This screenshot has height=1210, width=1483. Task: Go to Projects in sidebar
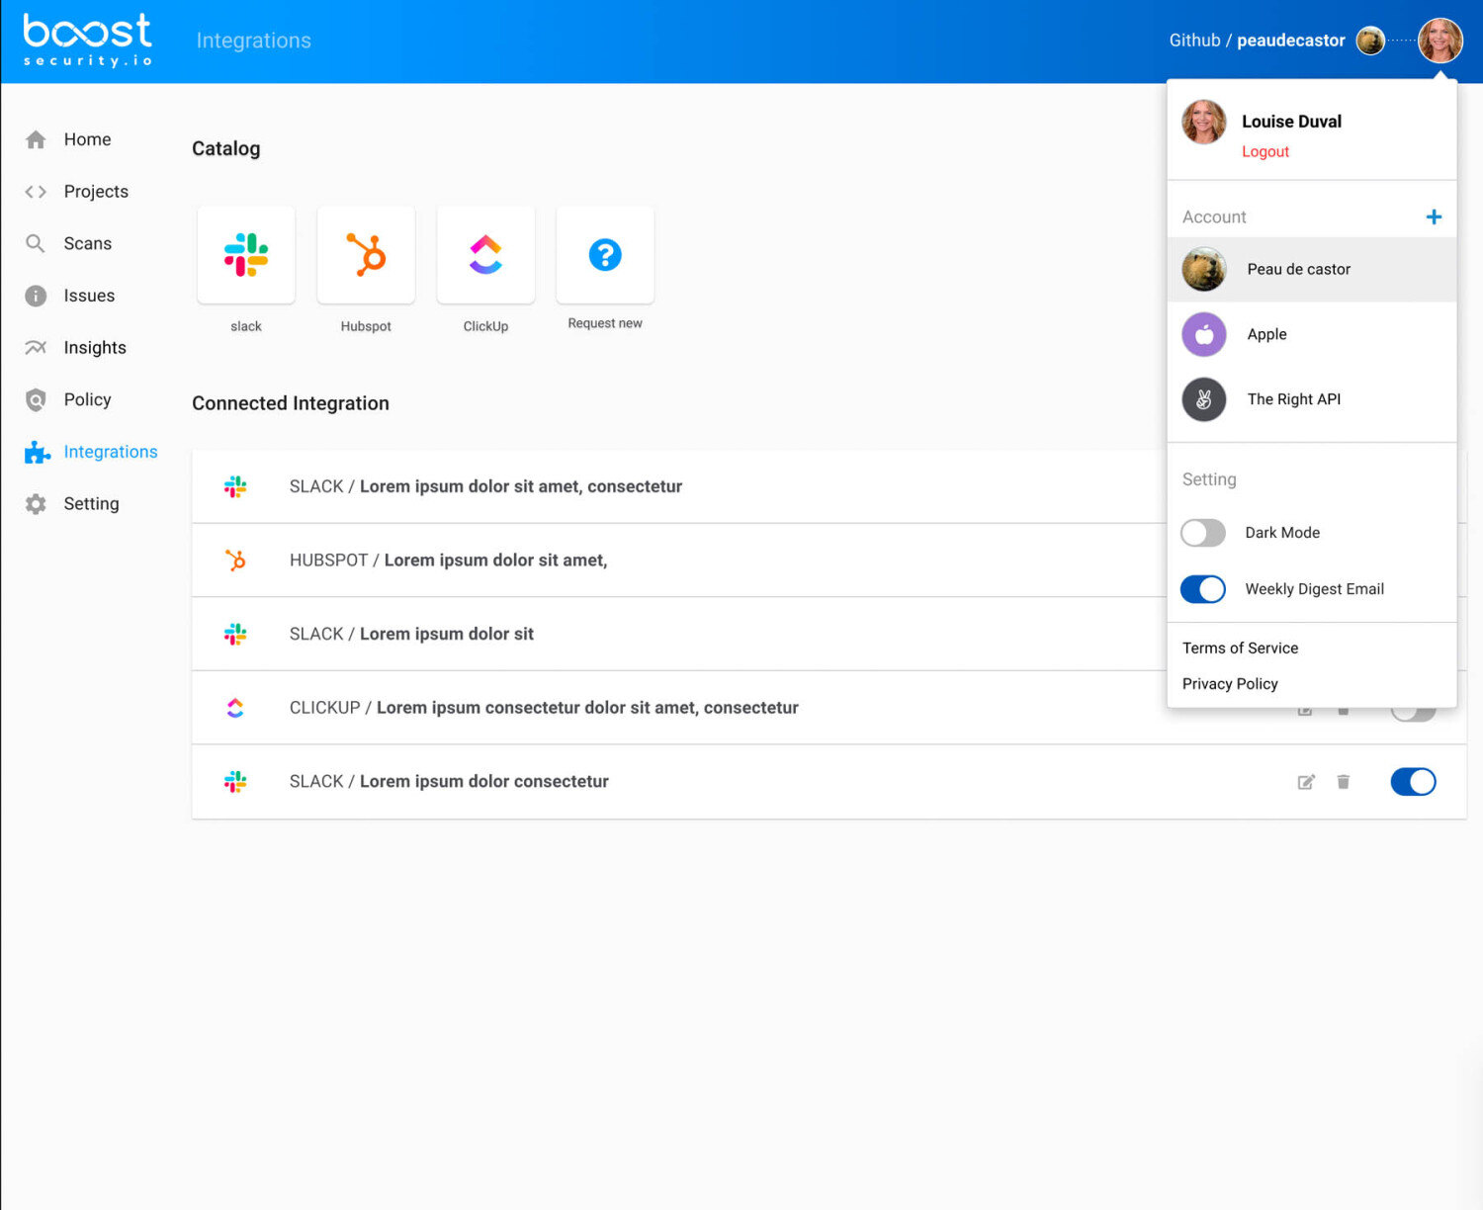96,192
